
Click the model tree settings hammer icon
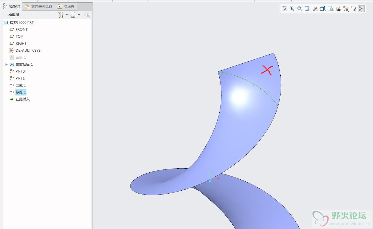point(60,15)
